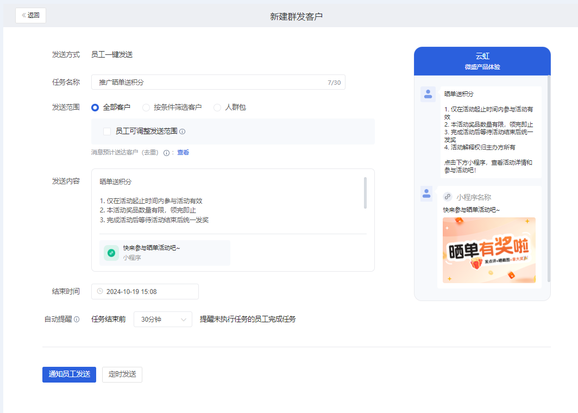This screenshot has height=413, width=578.
Task: Click the 定时发送 button
Action: (x=122, y=374)
